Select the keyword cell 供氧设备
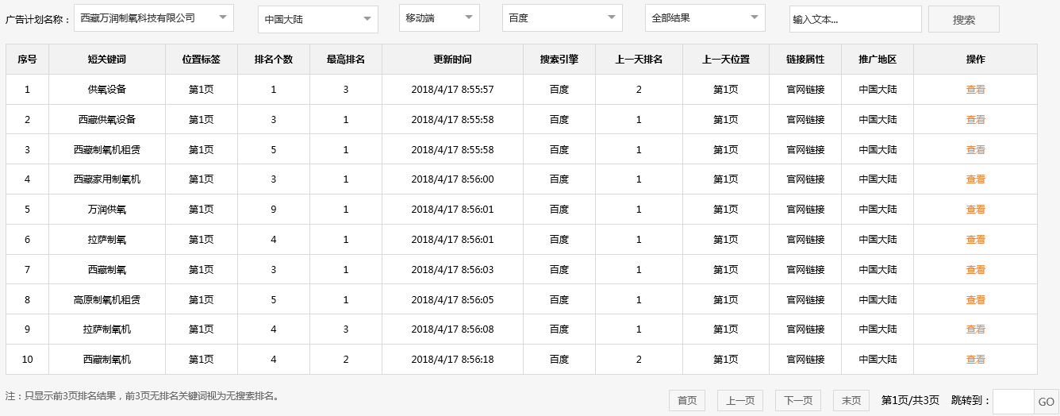Screen dimensions: 1060x416 [107, 90]
